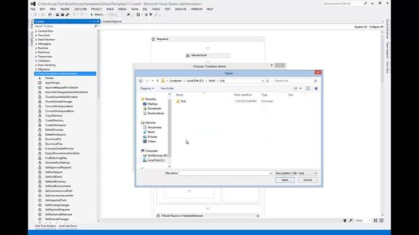
Task: Select the GetBuildAgent activity icon
Action: 40,172
